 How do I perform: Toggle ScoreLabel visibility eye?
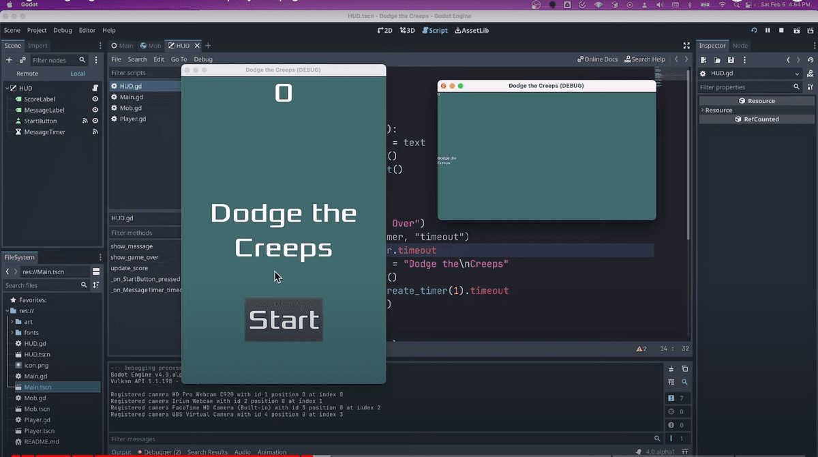(95, 99)
